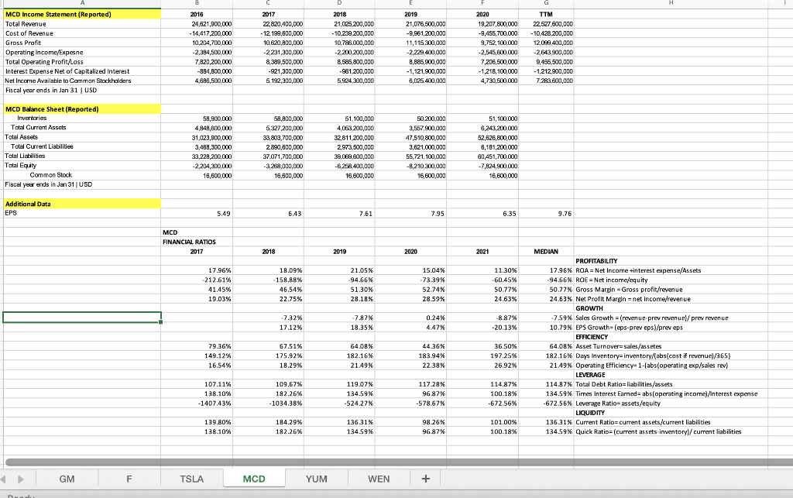This screenshot has width=793, height=498.
Task: Click the + icon to add a new sheet
Action: pyautogui.click(x=424, y=479)
